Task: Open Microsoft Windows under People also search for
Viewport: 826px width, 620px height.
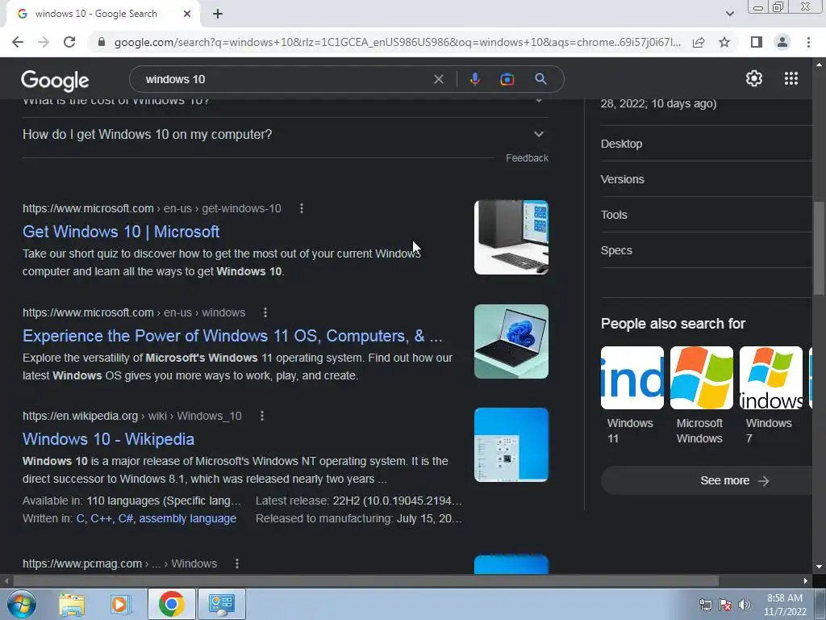Action: point(701,396)
